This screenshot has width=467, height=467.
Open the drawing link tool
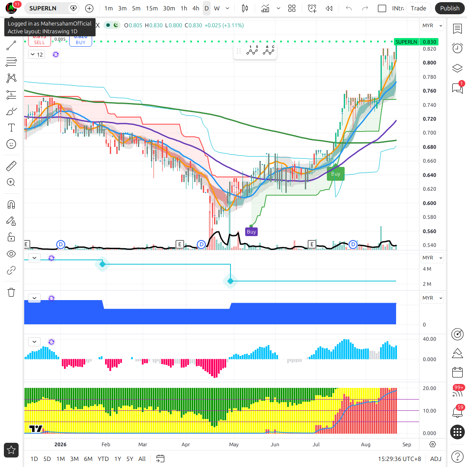point(11,270)
